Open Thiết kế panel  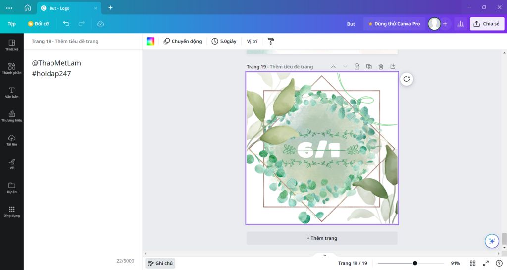click(x=12, y=45)
